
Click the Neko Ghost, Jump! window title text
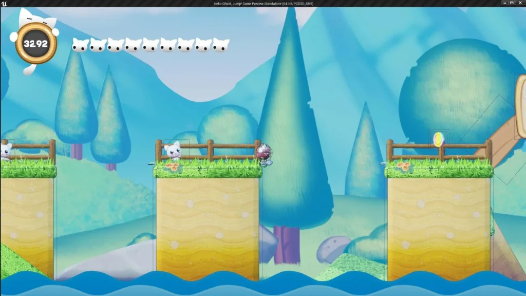coord(264,3)
